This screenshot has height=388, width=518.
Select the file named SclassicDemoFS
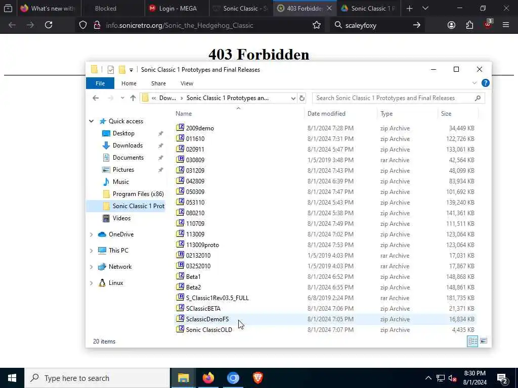point(207,319)
